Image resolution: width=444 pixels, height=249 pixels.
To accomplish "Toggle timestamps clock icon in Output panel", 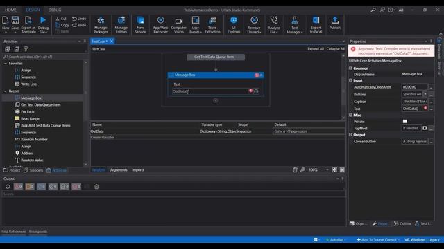I will pyautogui.click(x=8, y=187).
